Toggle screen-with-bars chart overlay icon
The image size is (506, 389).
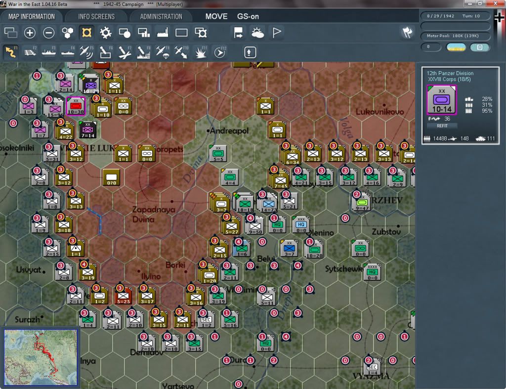pos(144,33)
